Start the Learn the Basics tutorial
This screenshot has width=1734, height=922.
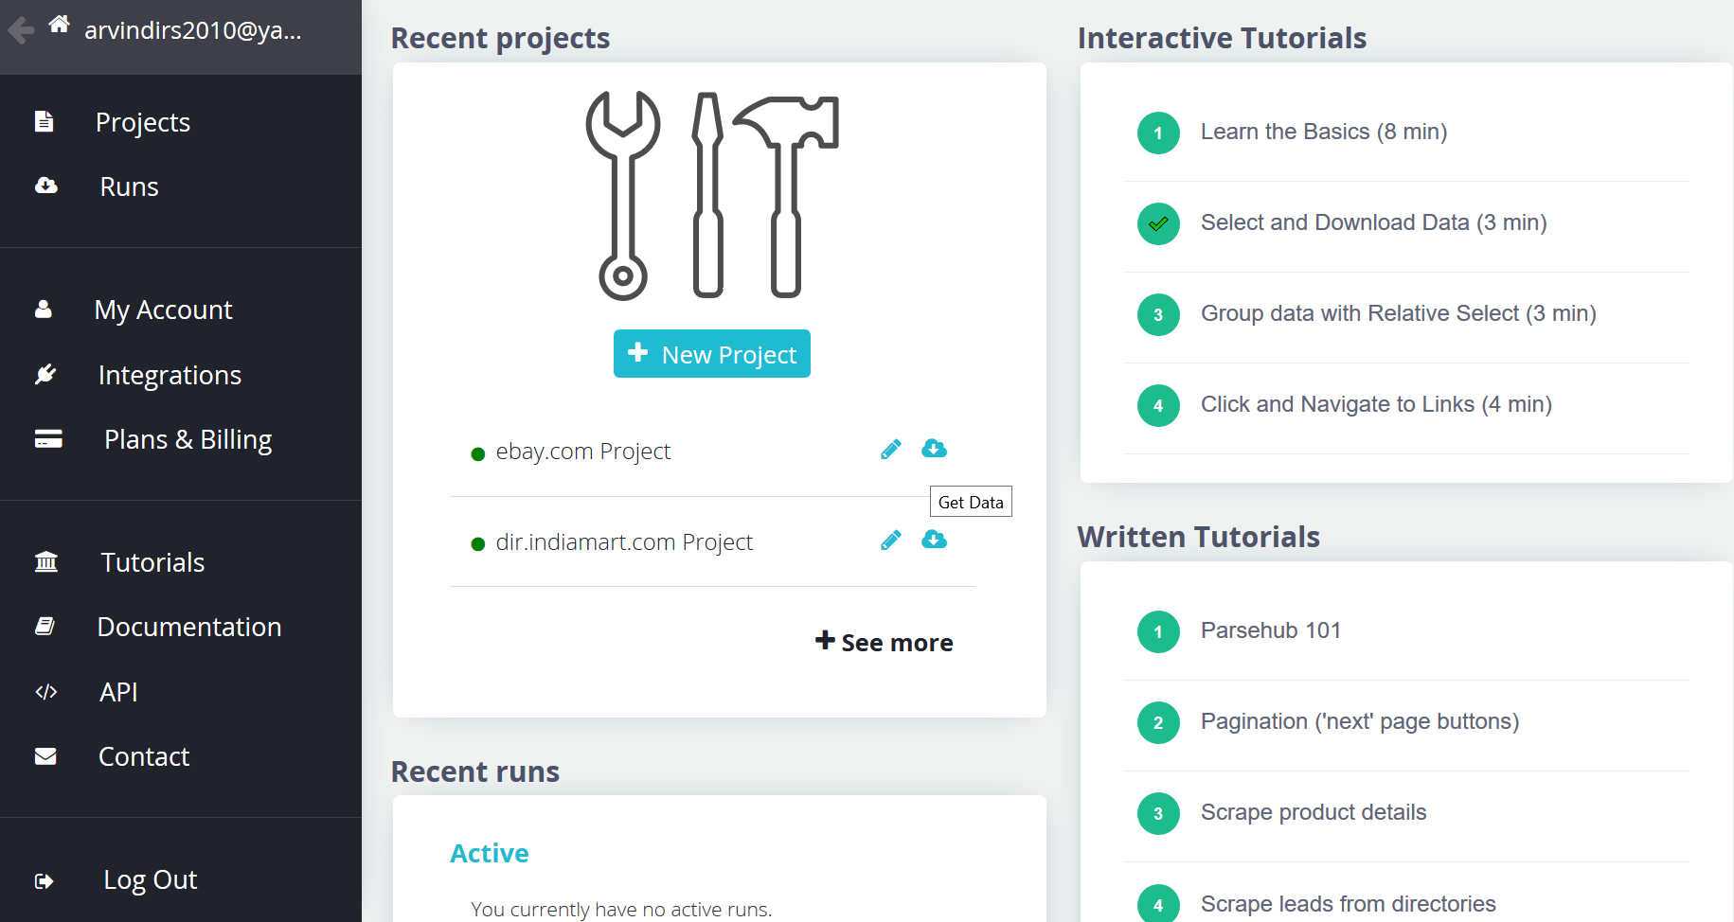tap(1323, 132)
